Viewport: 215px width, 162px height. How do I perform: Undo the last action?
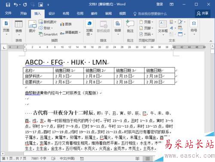point(16,5)
